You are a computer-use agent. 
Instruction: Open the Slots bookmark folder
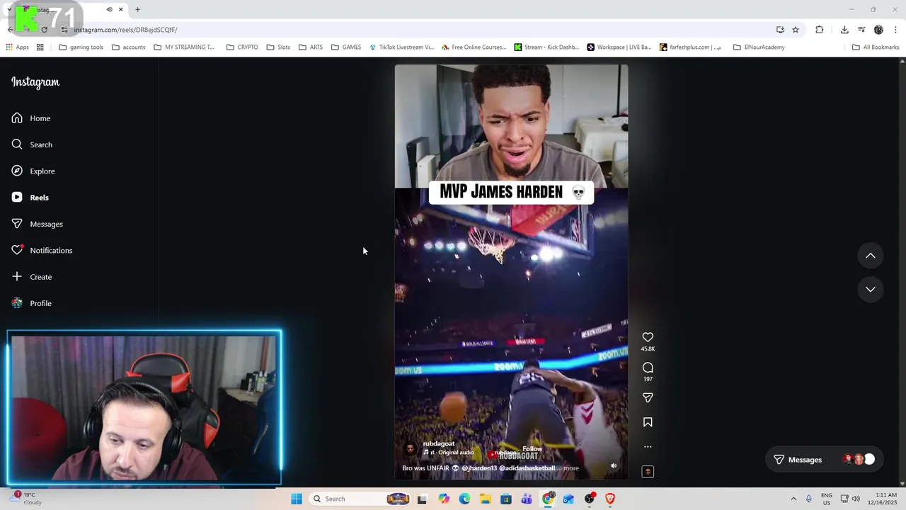point(278,47)
